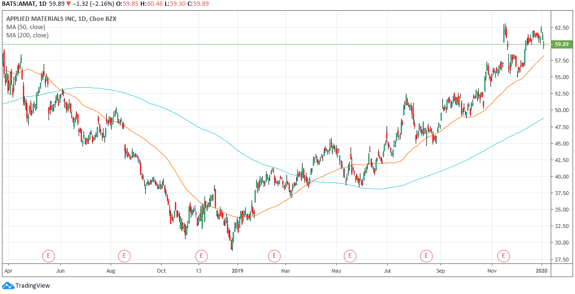Click the Sep label on time axis
Viewport: 575px width, 294px height.
click(x=441, y=271)
